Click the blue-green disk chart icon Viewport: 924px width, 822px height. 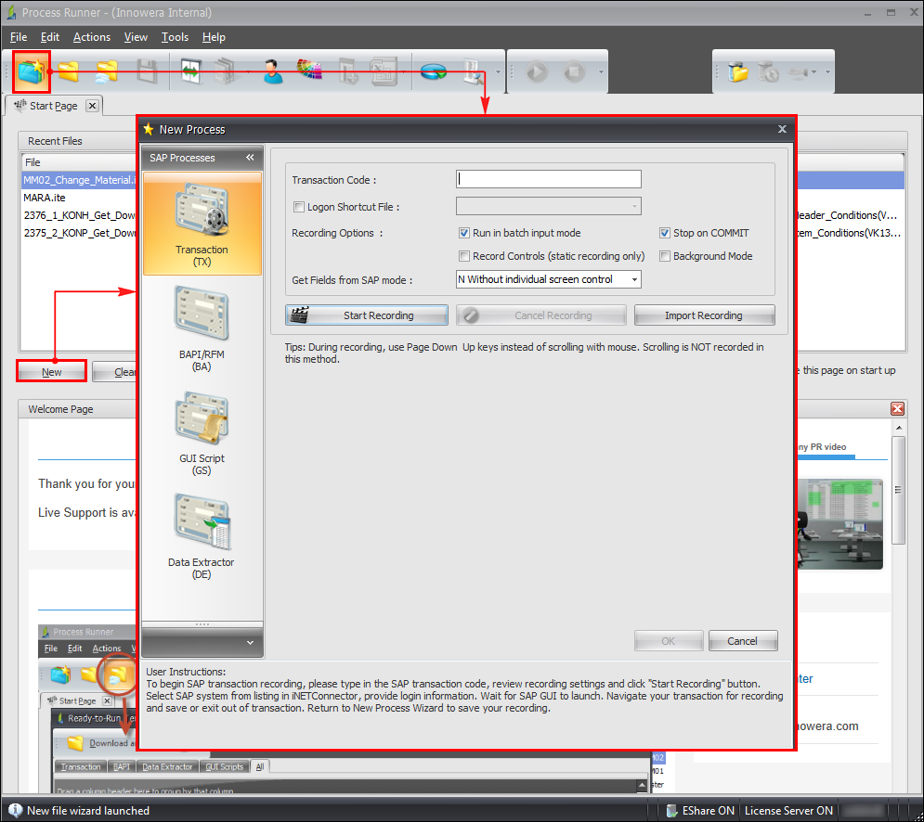point(433,71)
